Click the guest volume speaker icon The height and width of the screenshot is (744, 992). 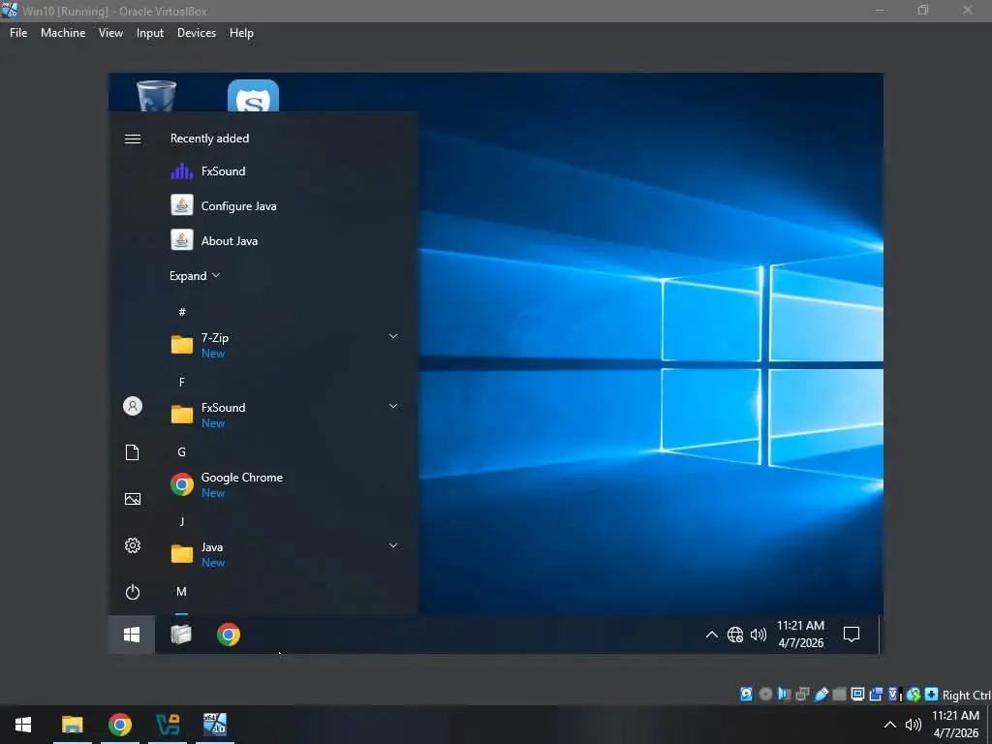coord(758,634)
